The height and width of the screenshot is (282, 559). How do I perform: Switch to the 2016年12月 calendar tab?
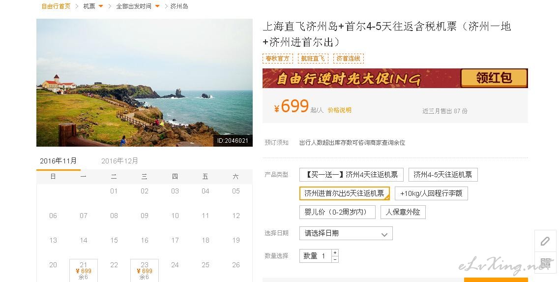point(120,161)
